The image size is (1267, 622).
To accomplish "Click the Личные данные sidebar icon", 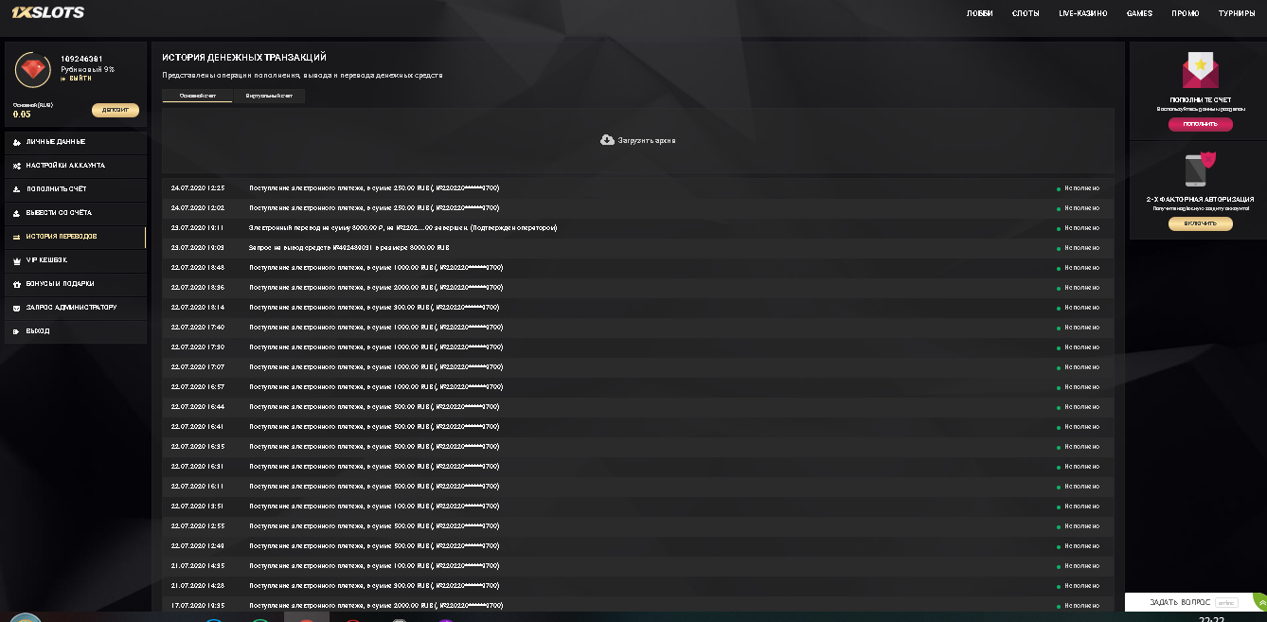I will (17, 142).
